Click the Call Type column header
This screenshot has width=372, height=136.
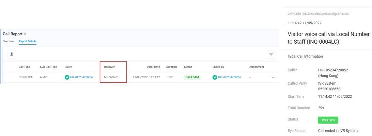[x=25, y=67]
